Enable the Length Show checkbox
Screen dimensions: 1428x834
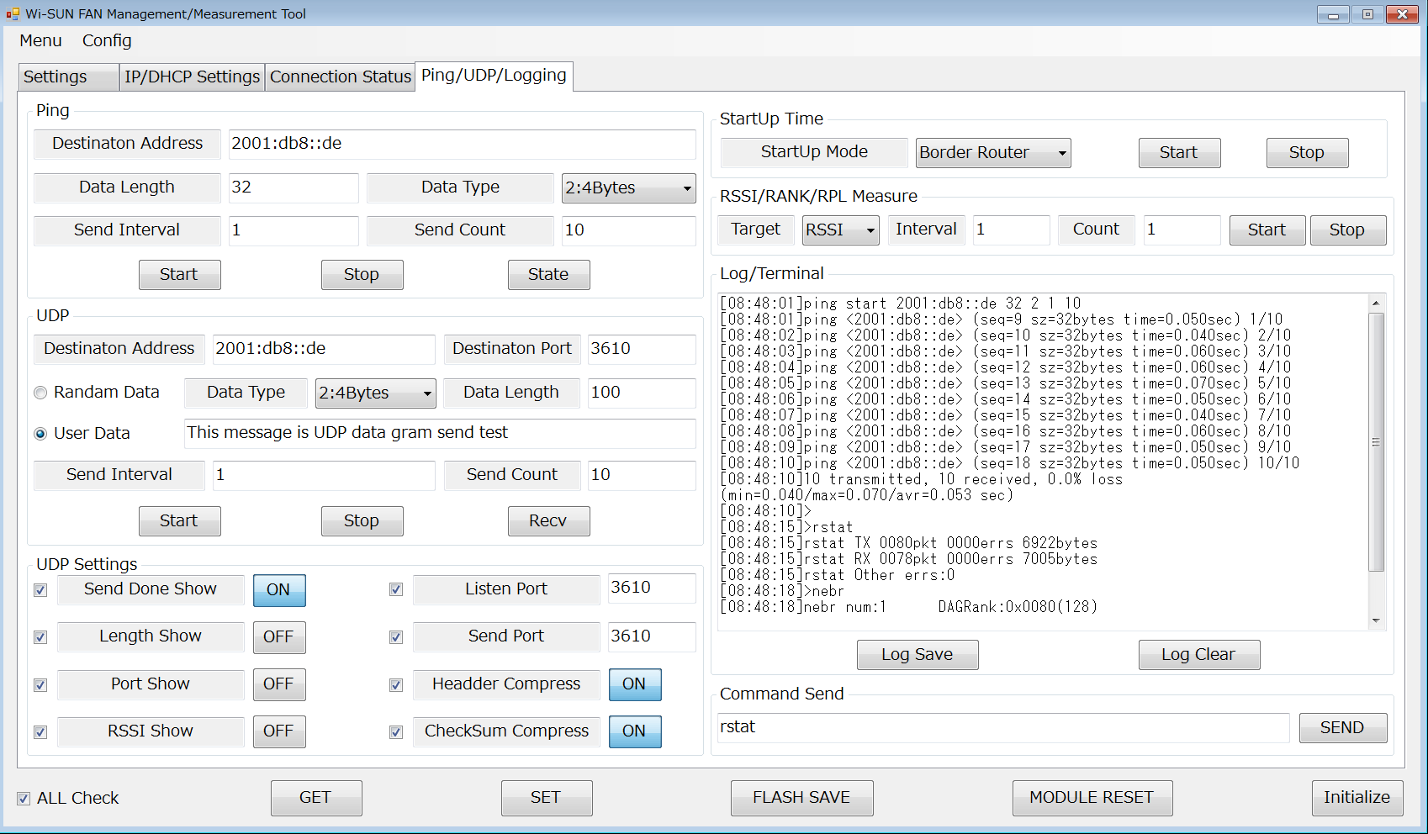pyautogui.click(x=40, y=637)
